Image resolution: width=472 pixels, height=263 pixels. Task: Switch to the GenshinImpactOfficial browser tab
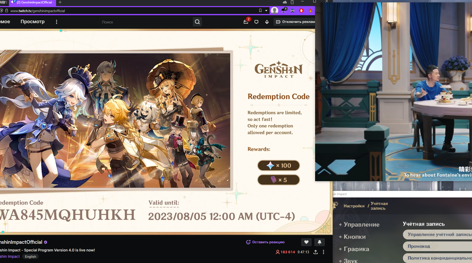[33, 2]
